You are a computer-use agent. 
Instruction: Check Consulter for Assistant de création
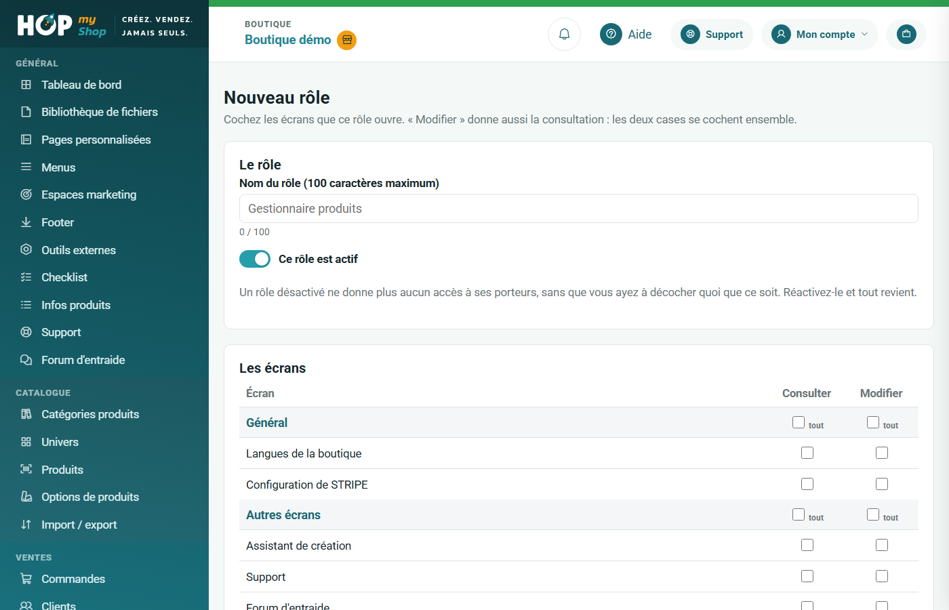tap(807, 545)
